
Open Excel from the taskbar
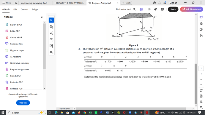(x=90, y=113)
